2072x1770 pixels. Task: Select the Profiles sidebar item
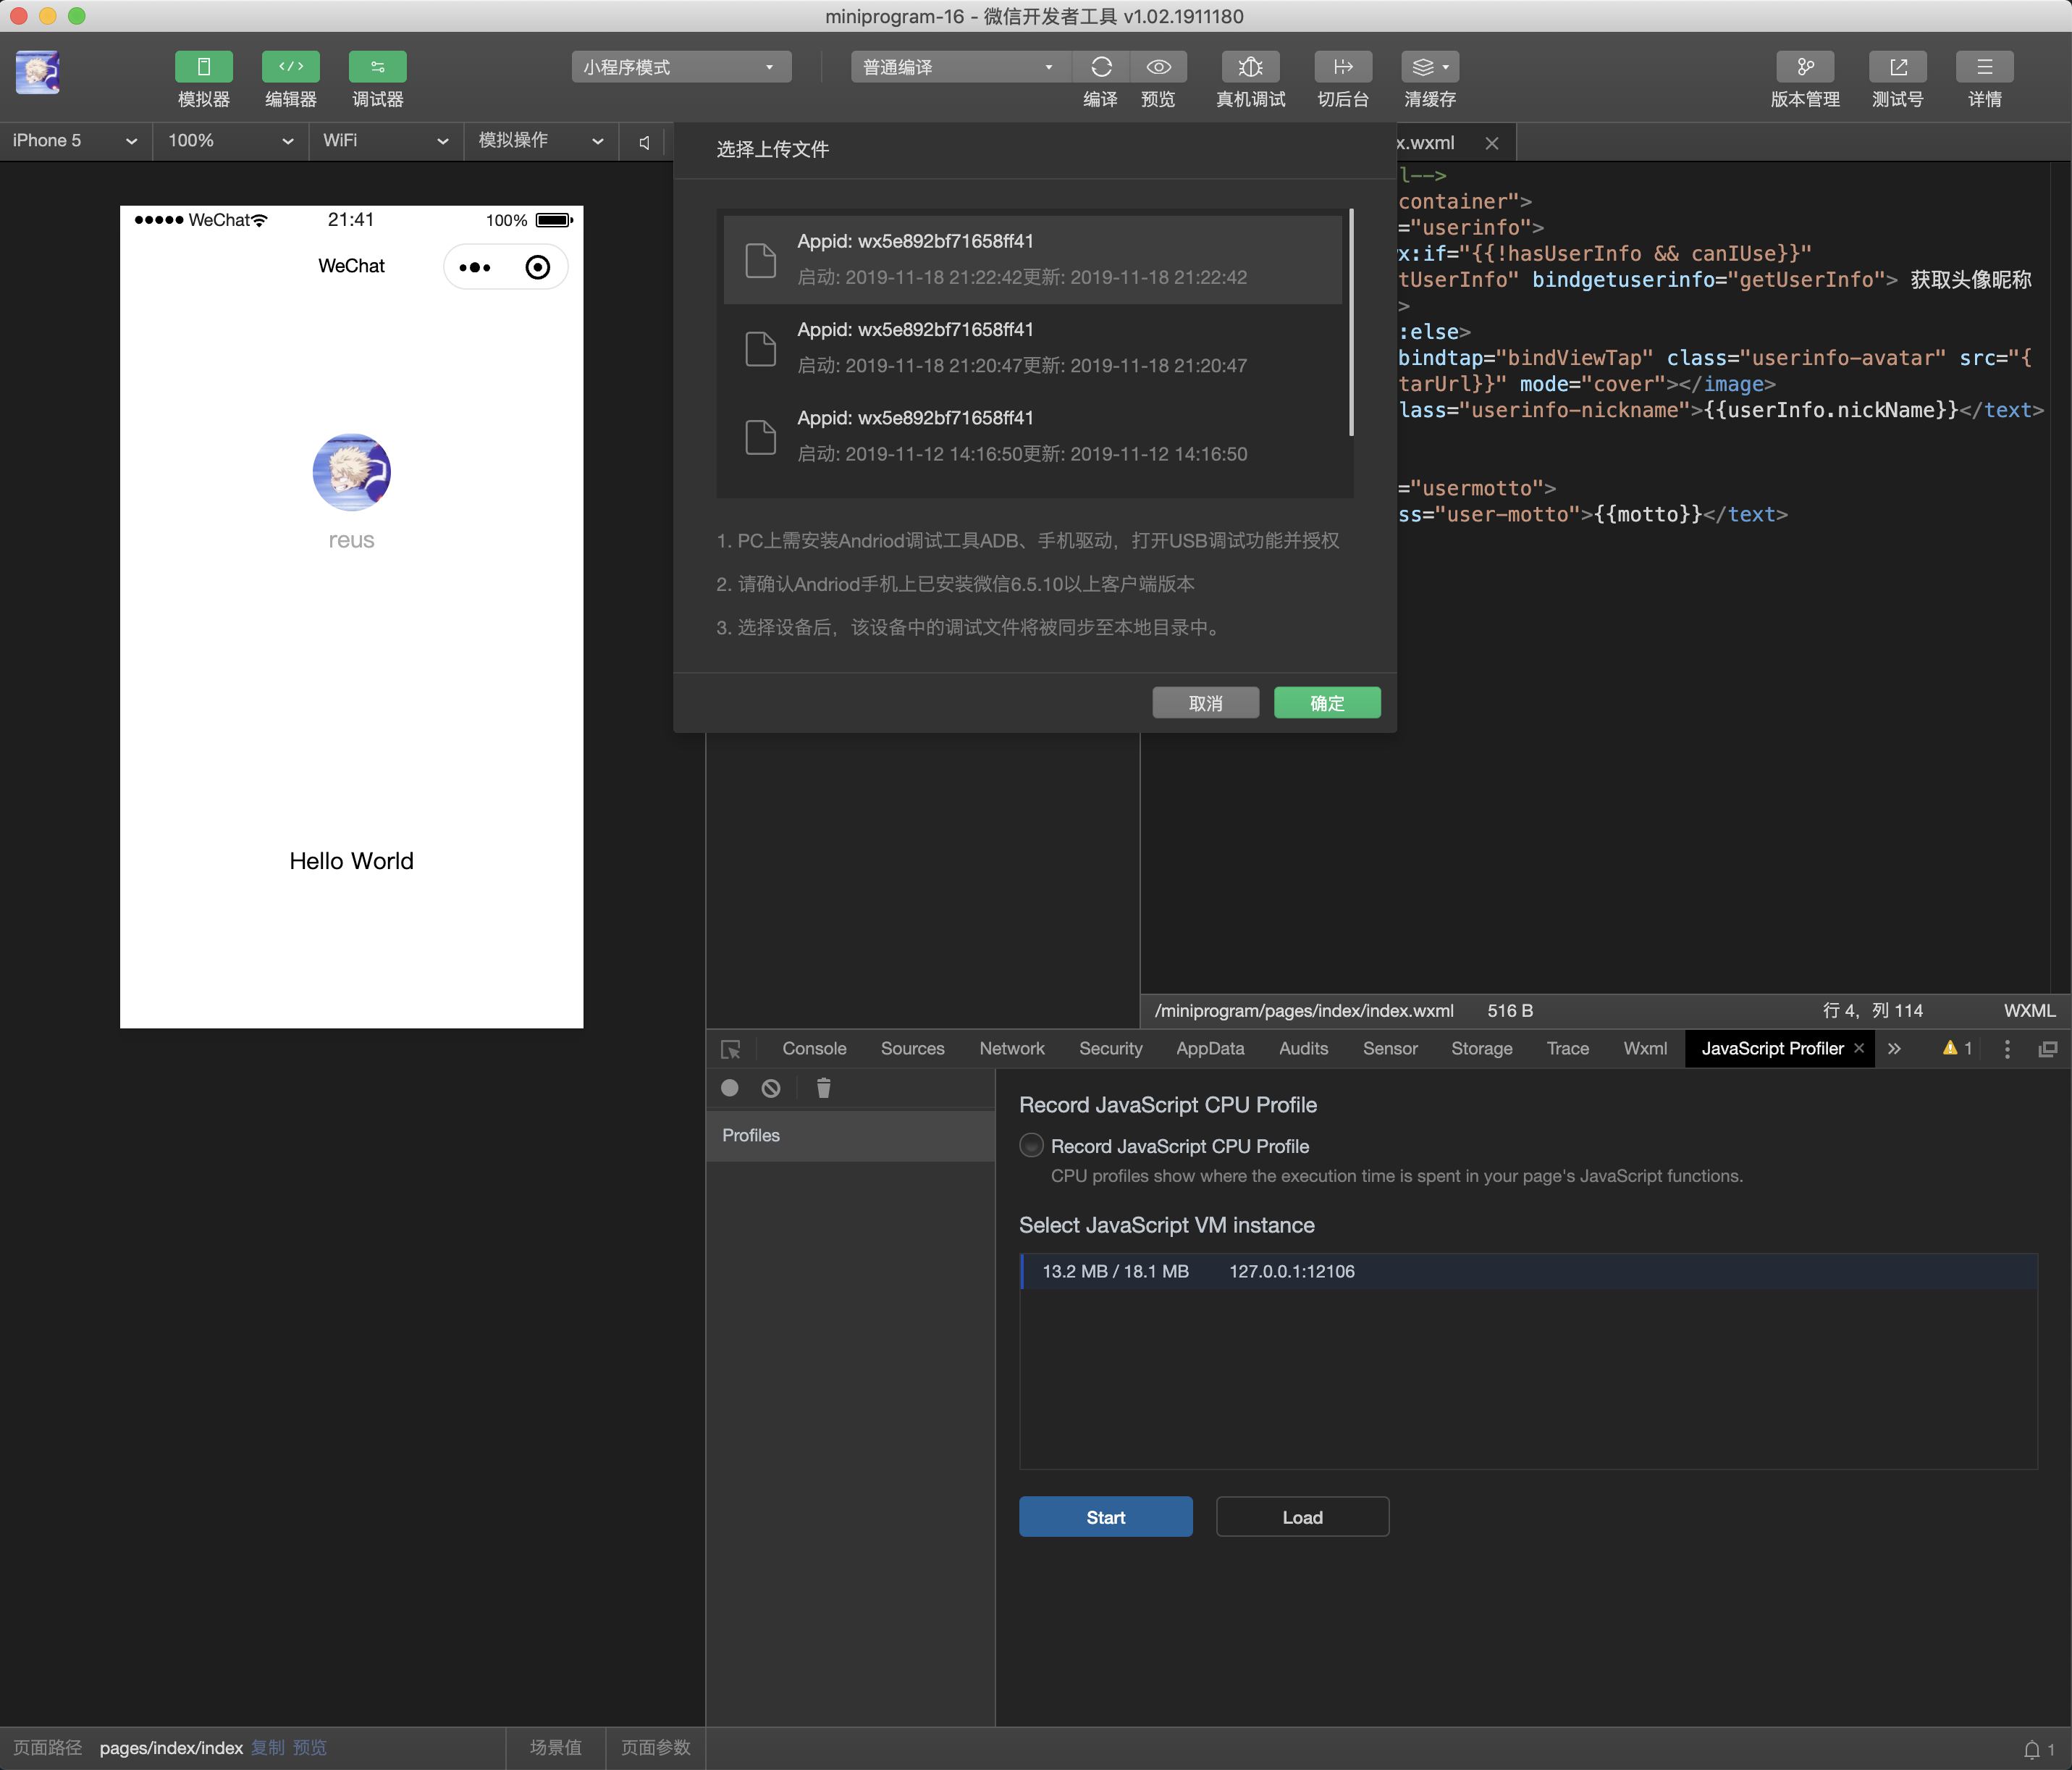pos(850,1136)
